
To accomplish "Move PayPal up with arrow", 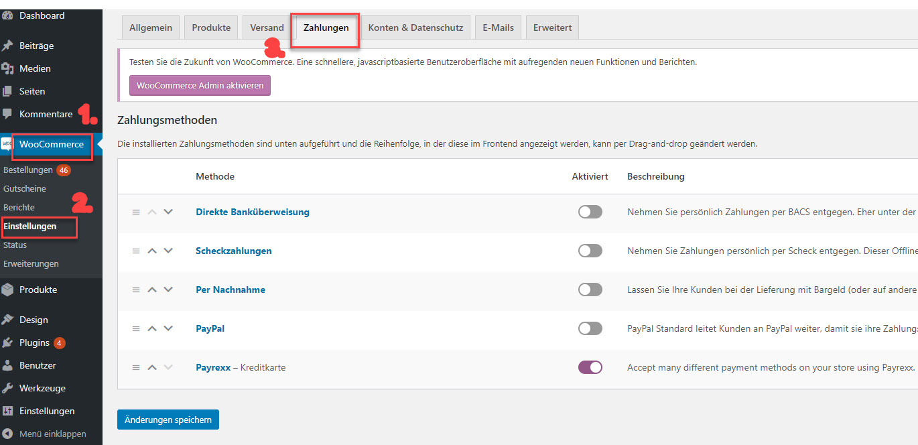I will click(x=152, y=328).
